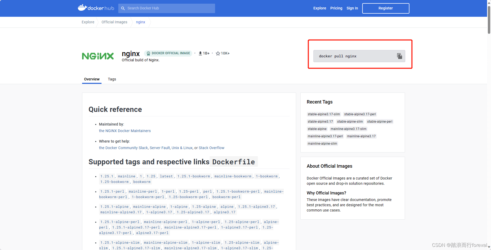Viewport: 491px width, 250px height.
Task: Click the nginx breadcrumb
Action: [x=141, y=22]
